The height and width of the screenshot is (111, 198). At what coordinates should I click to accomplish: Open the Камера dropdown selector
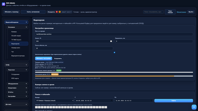(x=54, y=101)
